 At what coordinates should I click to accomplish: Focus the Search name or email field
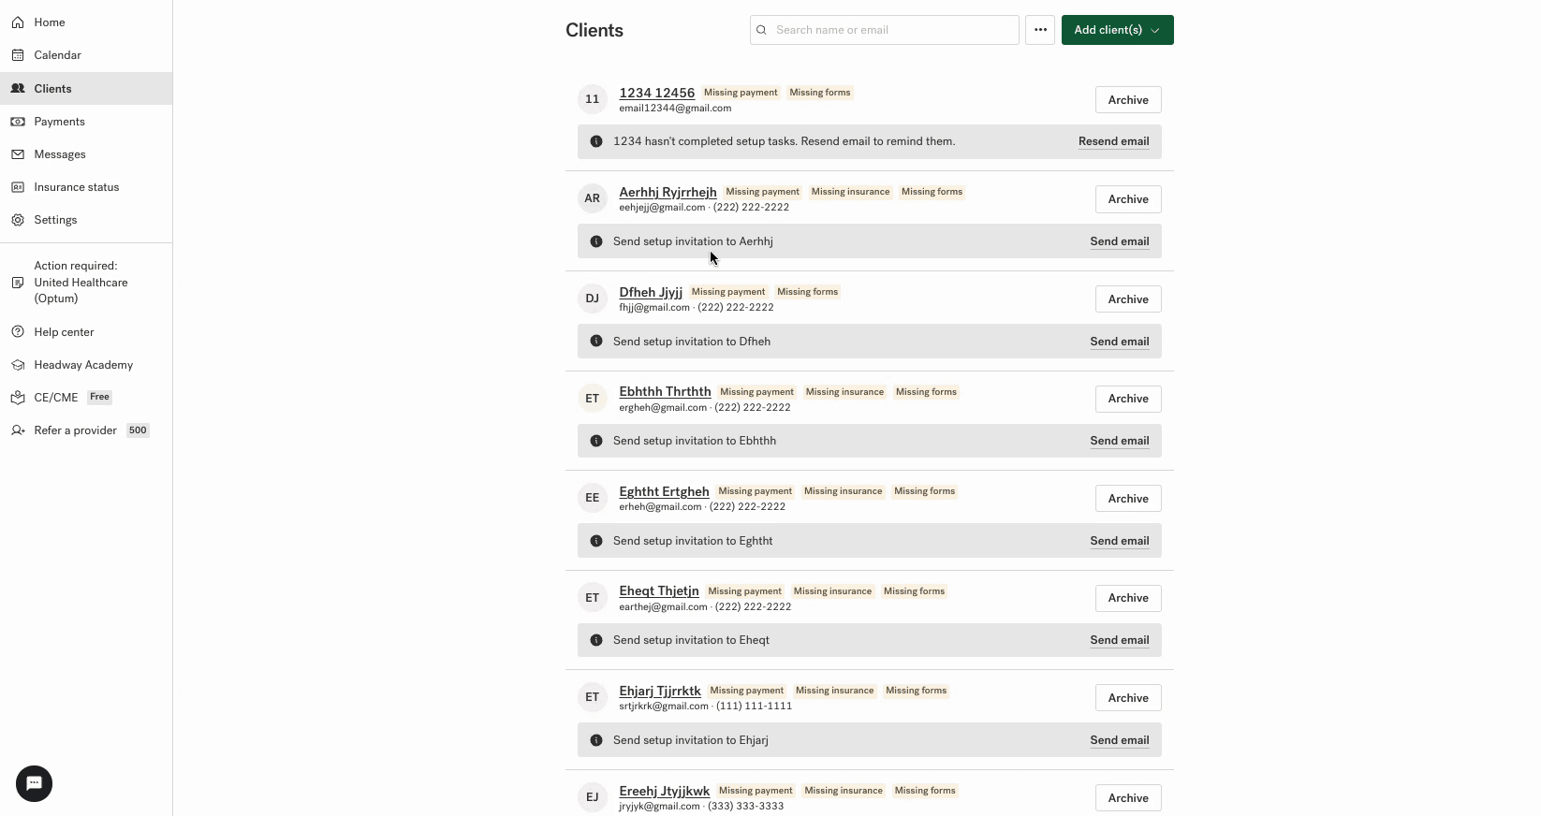coord(885,30)
